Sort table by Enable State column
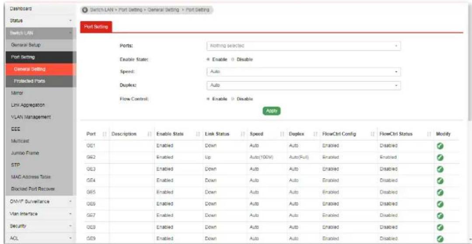The width and height of the screenshot is (472, 244). coord(198,134)
